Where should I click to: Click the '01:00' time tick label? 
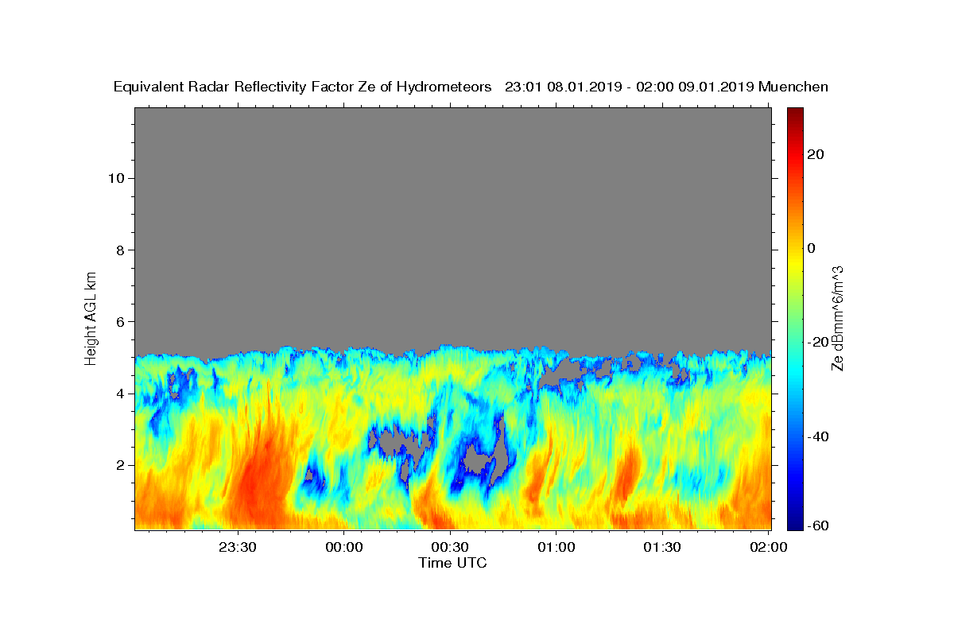pyautogui.click(x=556, y=547)
